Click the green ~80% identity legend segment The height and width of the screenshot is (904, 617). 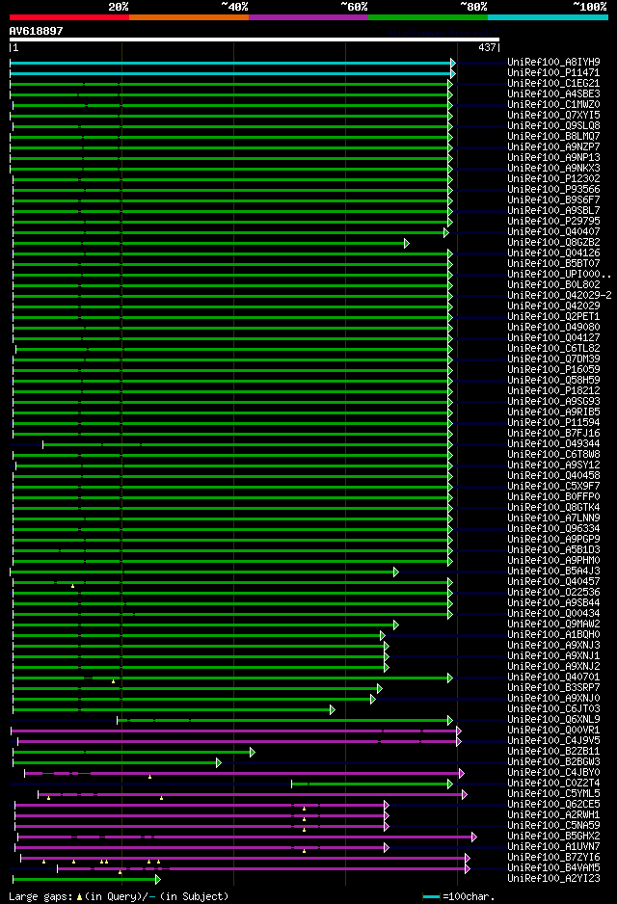(428, 17)
